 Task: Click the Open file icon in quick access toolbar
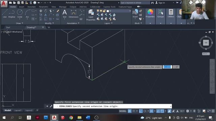14,3
